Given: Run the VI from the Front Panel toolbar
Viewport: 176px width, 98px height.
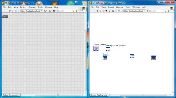Looking at the screenshot, I should point(10,11).
